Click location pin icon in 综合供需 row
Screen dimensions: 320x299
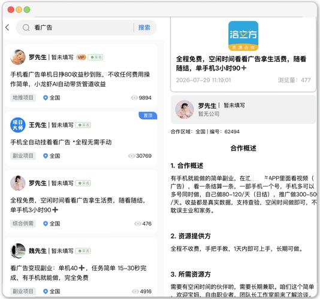[46, 224]
